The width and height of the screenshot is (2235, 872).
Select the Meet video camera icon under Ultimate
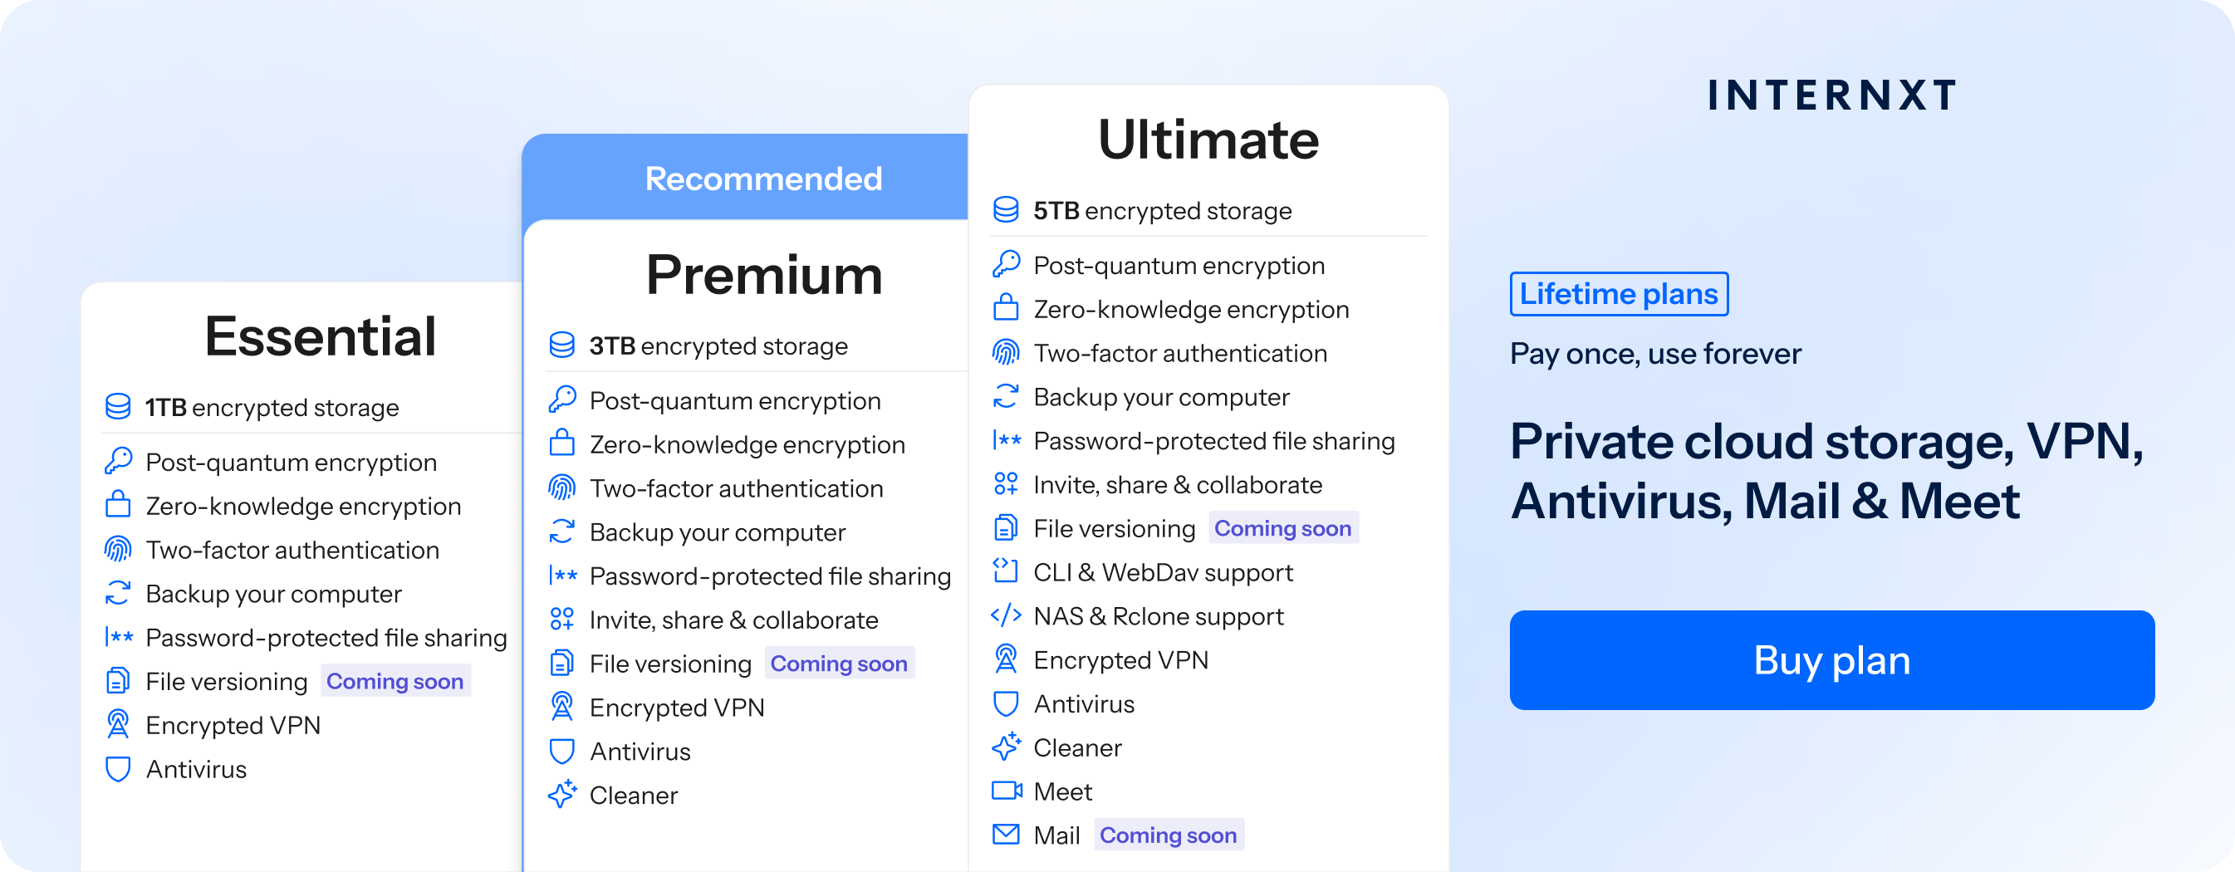(x=1007, y=791)
